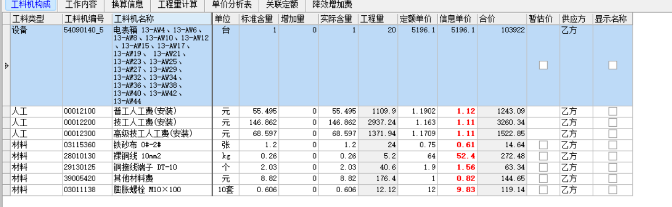The width and height of the screenshot is (672, 207).
Task: Click the 供应方 column header
Action: pyautogui.click(x=576, y=19)
